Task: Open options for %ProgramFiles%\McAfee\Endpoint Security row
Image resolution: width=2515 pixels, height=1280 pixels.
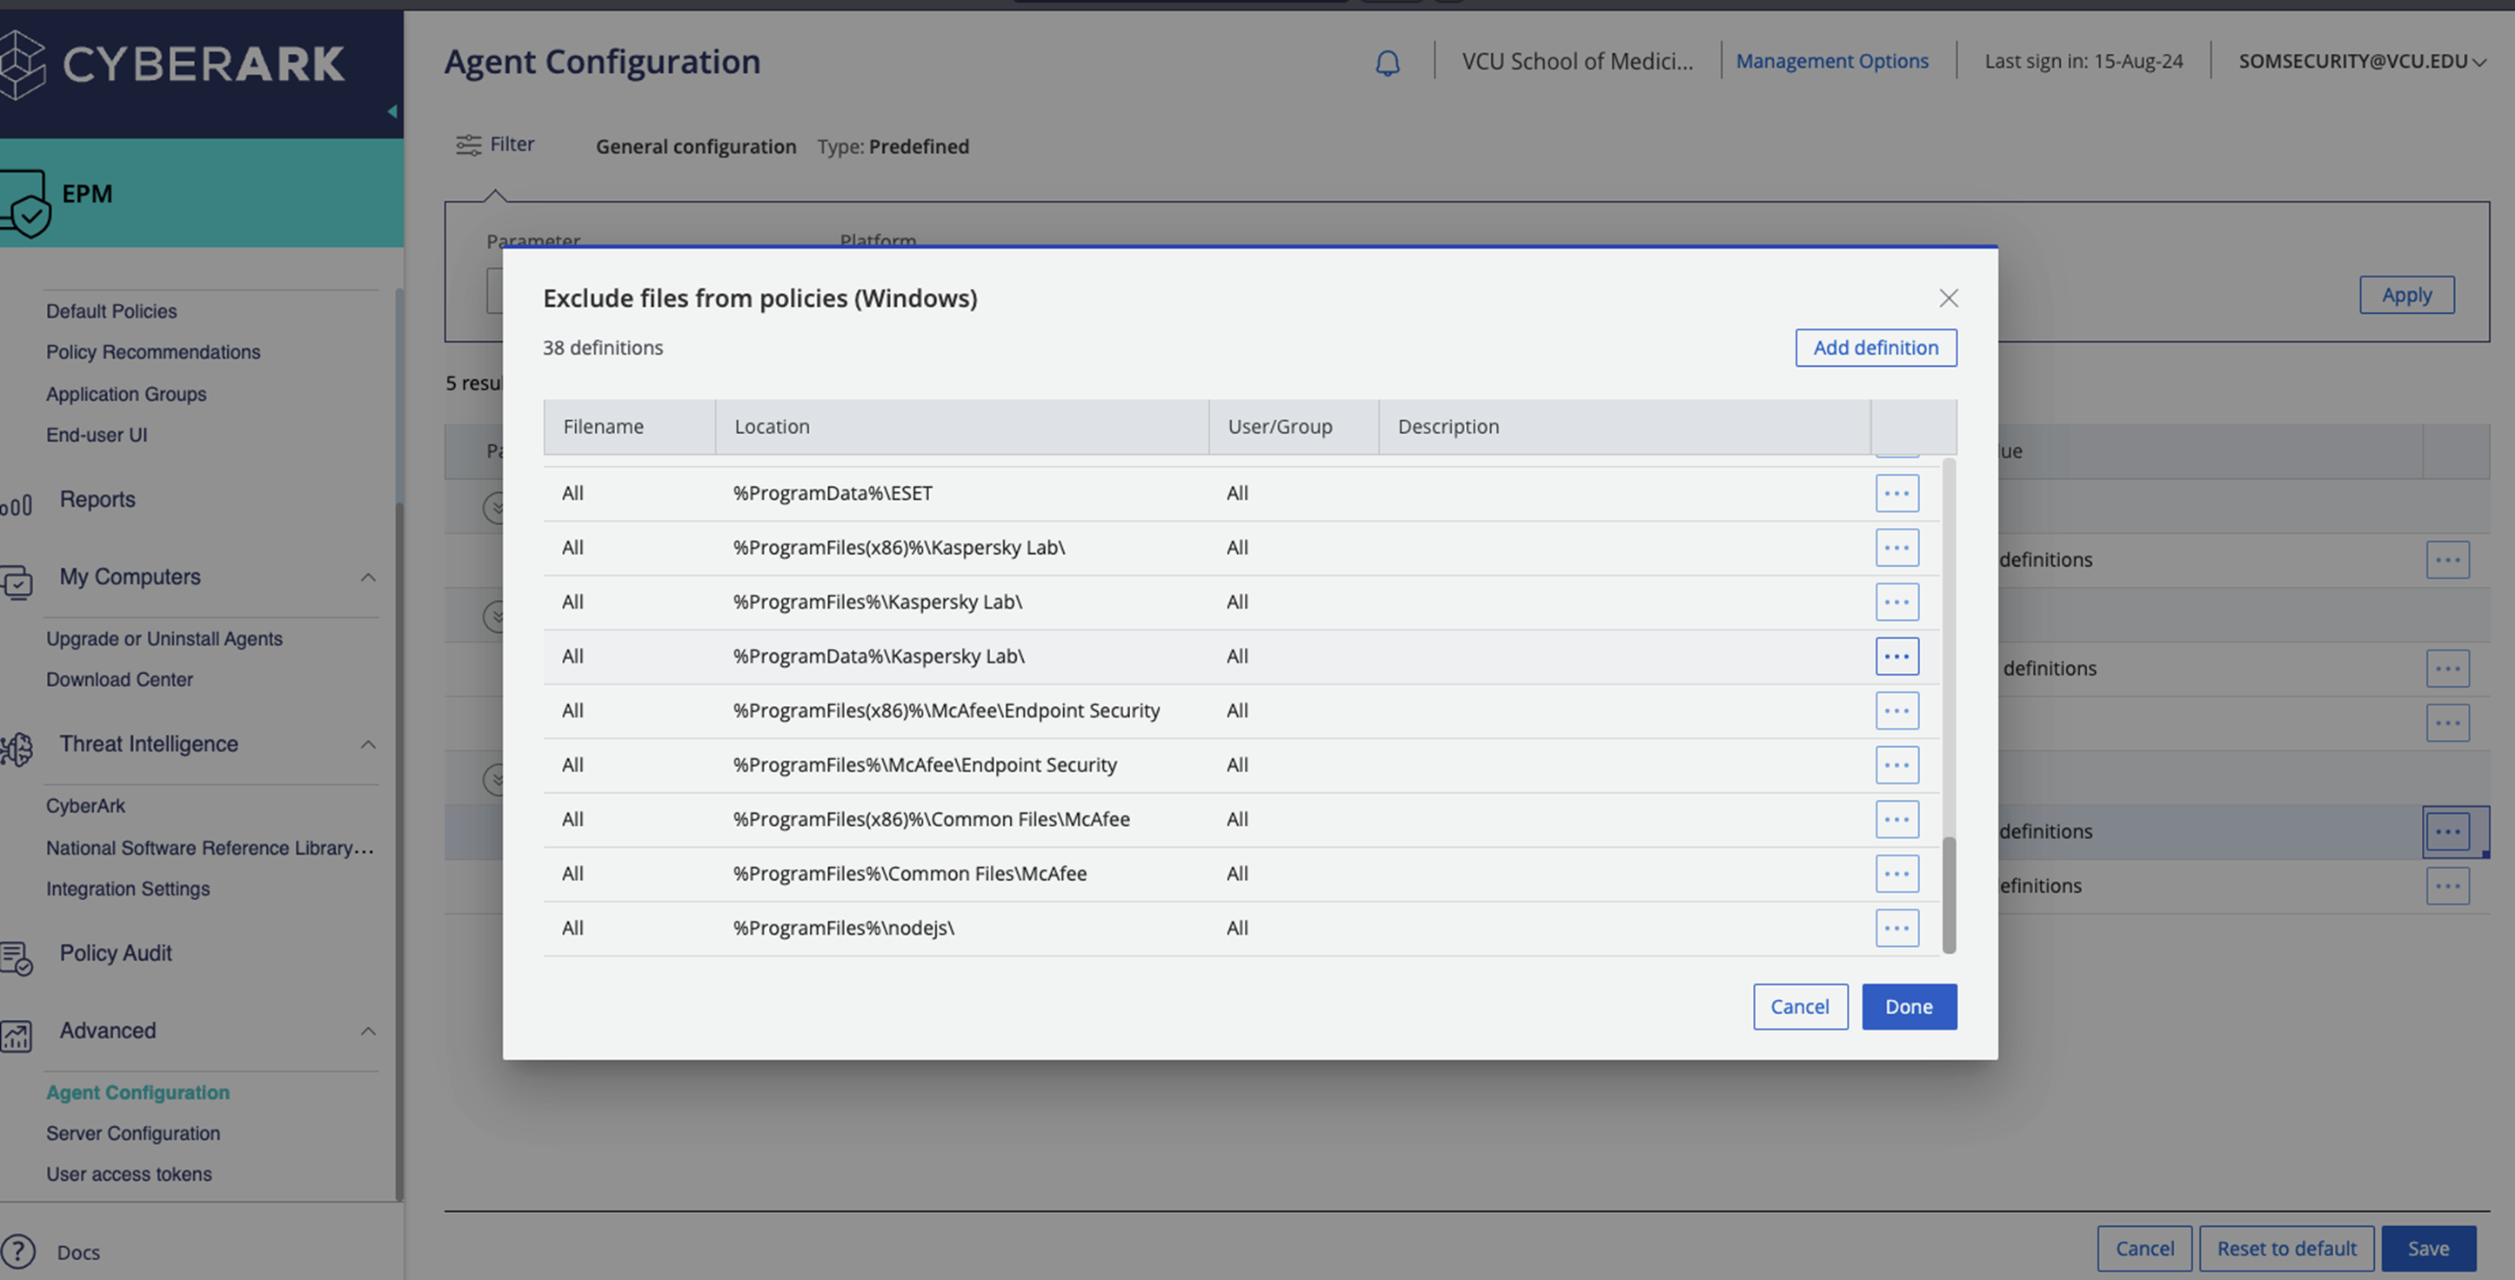Action: (1896, 765)
